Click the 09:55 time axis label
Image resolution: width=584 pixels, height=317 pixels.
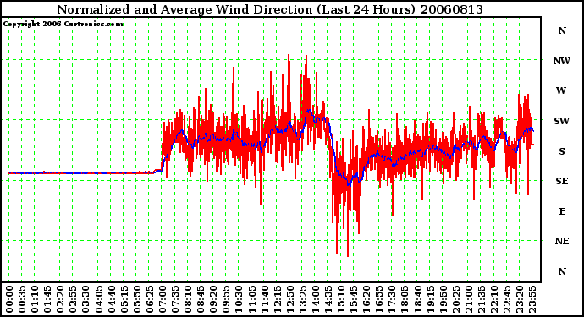coord(226,299)
